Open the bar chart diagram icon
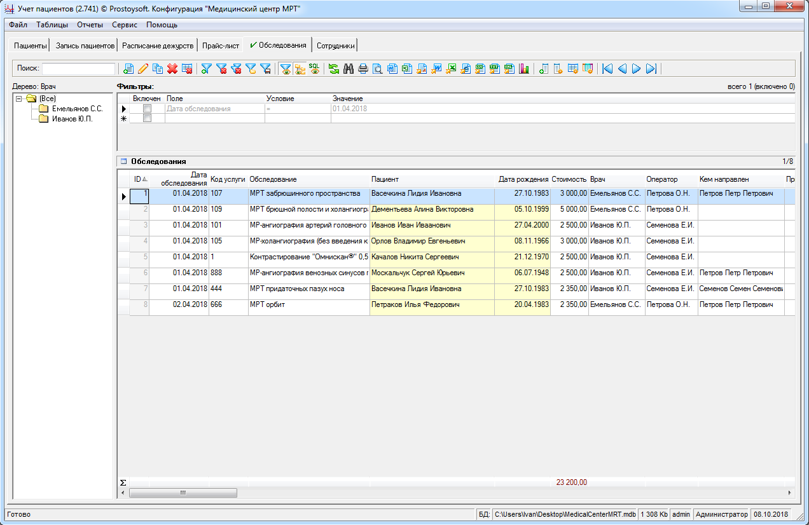809x525 pixels. point(524,69)
